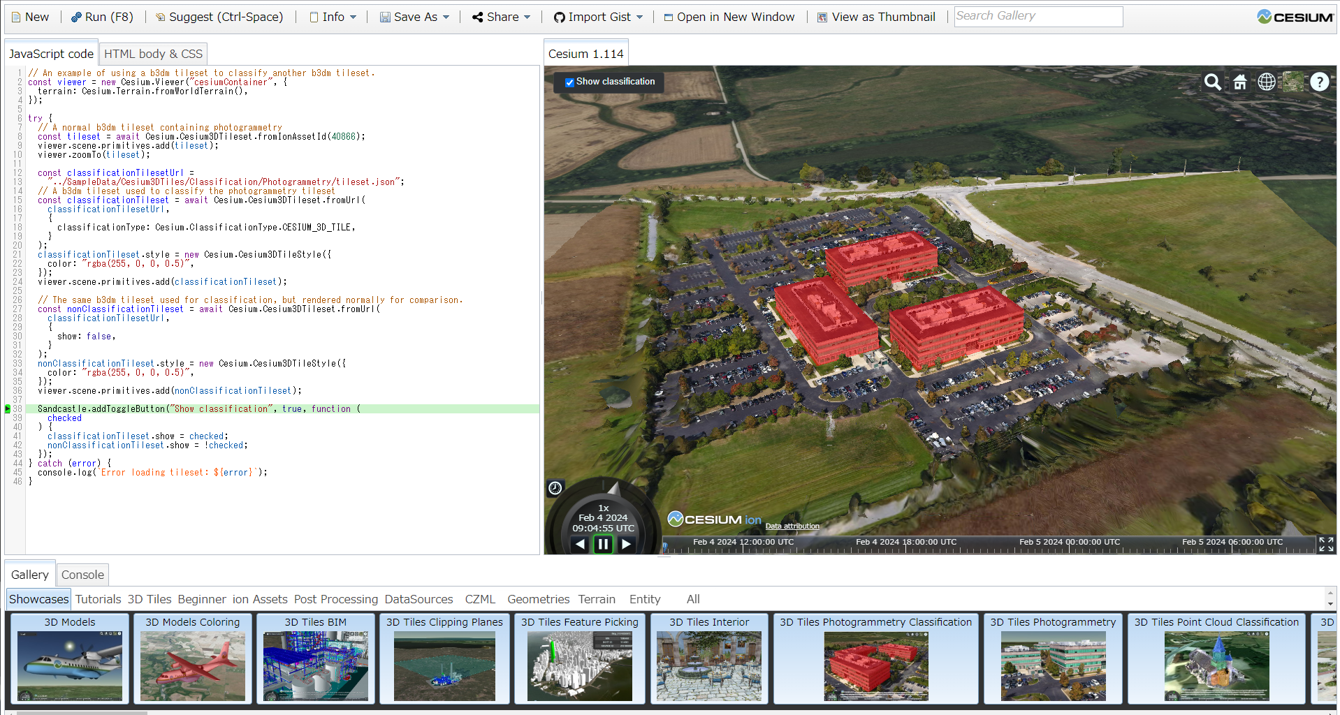Open the scene mode picker globe icon
This screenshot has height=715, width=1340.
point(1267,82)
